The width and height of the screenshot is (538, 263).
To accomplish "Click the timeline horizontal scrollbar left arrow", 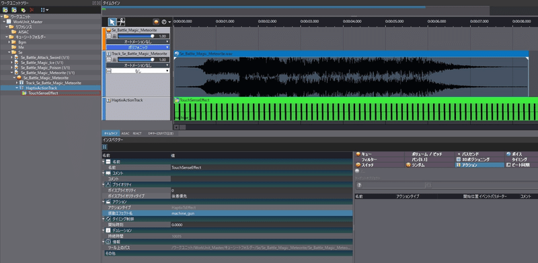I will pyautogui.click(x=177, y=127).
